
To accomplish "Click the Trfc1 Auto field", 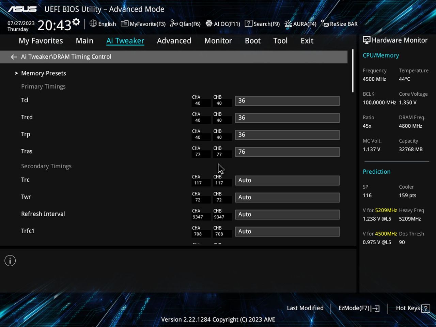I will (x=287, y=232).
